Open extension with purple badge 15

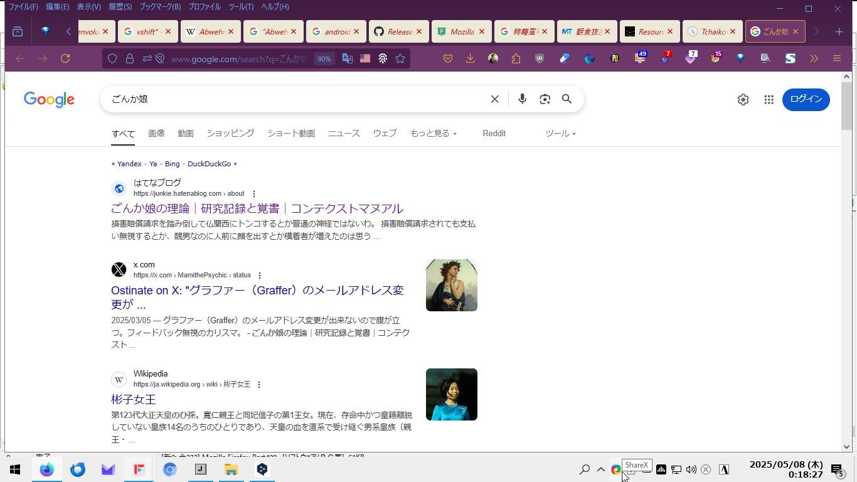715,58
